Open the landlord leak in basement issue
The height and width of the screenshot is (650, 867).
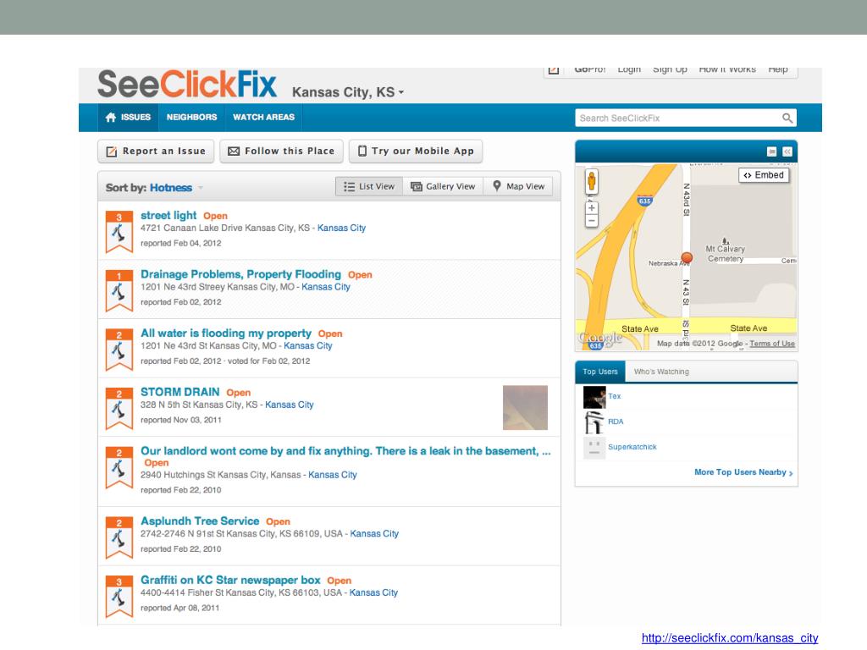tap(345, 451)
